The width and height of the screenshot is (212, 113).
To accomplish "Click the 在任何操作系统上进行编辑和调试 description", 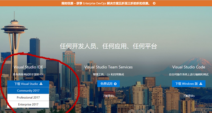I will pos(189,74).
